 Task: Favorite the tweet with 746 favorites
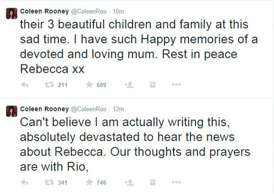[90, 183]
